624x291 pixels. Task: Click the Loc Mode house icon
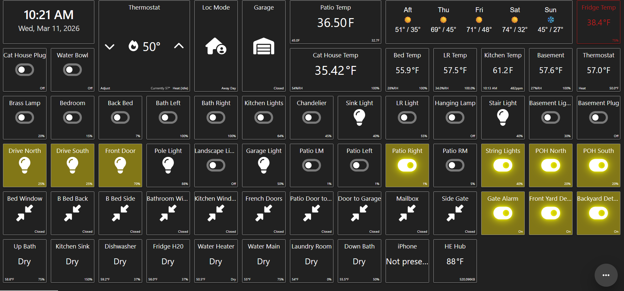coord(216,46)
